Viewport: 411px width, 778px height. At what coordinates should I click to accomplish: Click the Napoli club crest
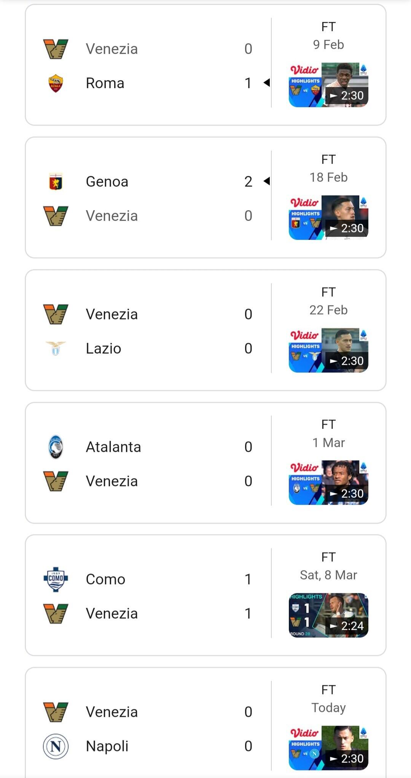(56, 746)
